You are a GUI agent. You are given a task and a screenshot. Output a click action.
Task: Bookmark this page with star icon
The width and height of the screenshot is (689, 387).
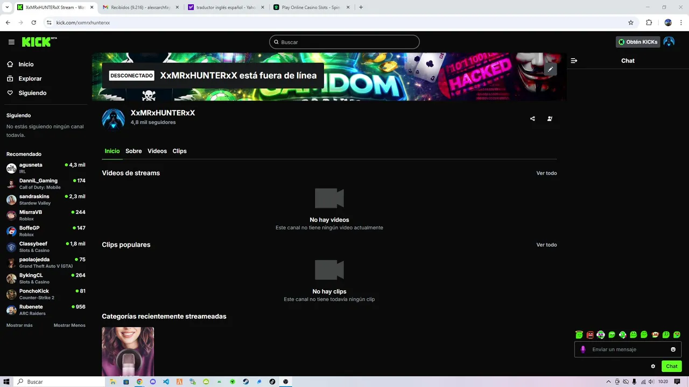pos(631,23)
